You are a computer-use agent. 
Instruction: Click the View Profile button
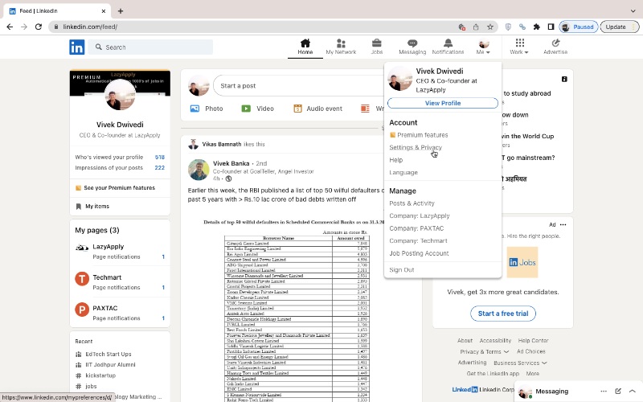[443, 103]
